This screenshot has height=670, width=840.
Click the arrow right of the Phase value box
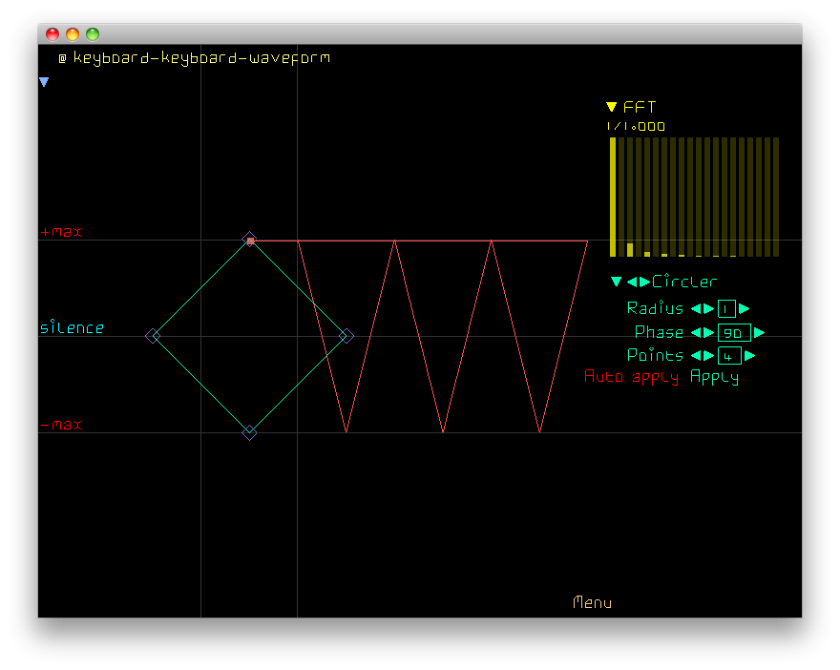click(760, 332)
